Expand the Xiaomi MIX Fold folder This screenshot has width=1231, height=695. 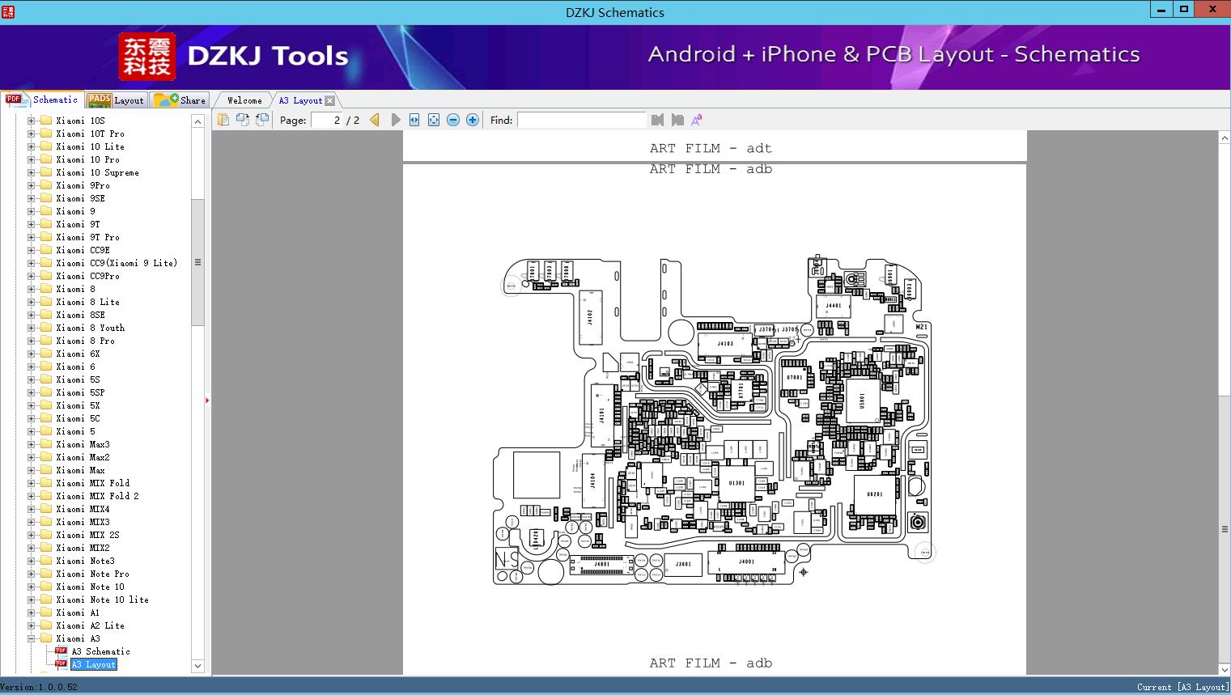pyautogui.click(x=32, y=483)
